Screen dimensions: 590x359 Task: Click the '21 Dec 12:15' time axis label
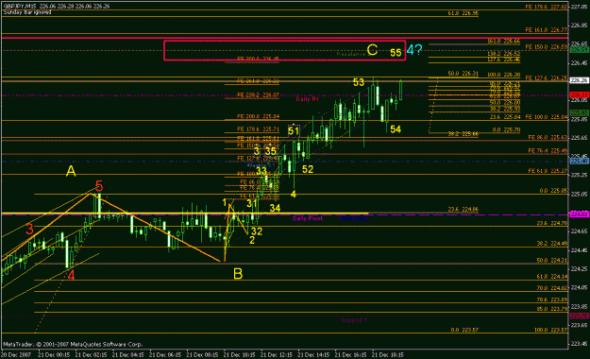pos(277,355)
